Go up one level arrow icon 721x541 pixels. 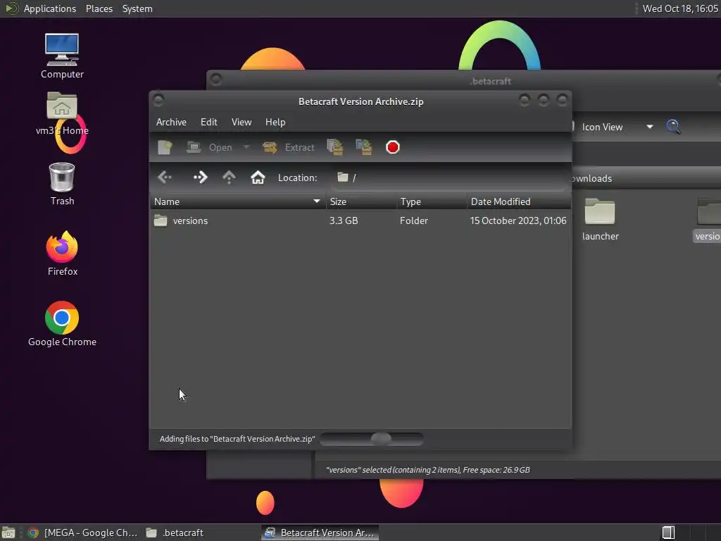[x=229, y=177]
